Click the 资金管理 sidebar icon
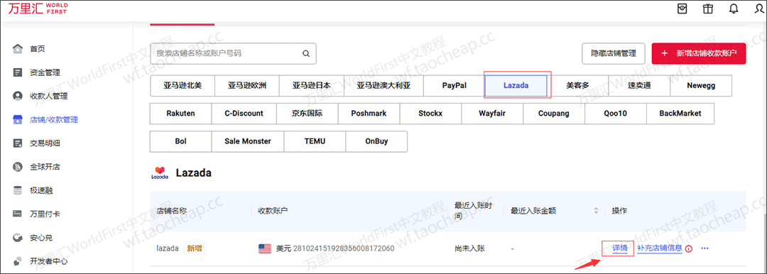This screenshot has height=274, width=767. [x=18, y=72]
